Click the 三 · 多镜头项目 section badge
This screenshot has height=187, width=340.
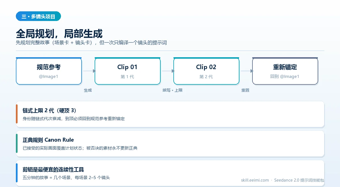pyautogui.click(x=39, y=16)
